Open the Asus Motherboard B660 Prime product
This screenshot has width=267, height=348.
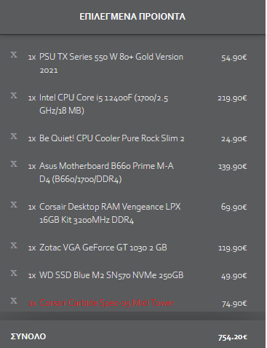(x=106, y=173)
